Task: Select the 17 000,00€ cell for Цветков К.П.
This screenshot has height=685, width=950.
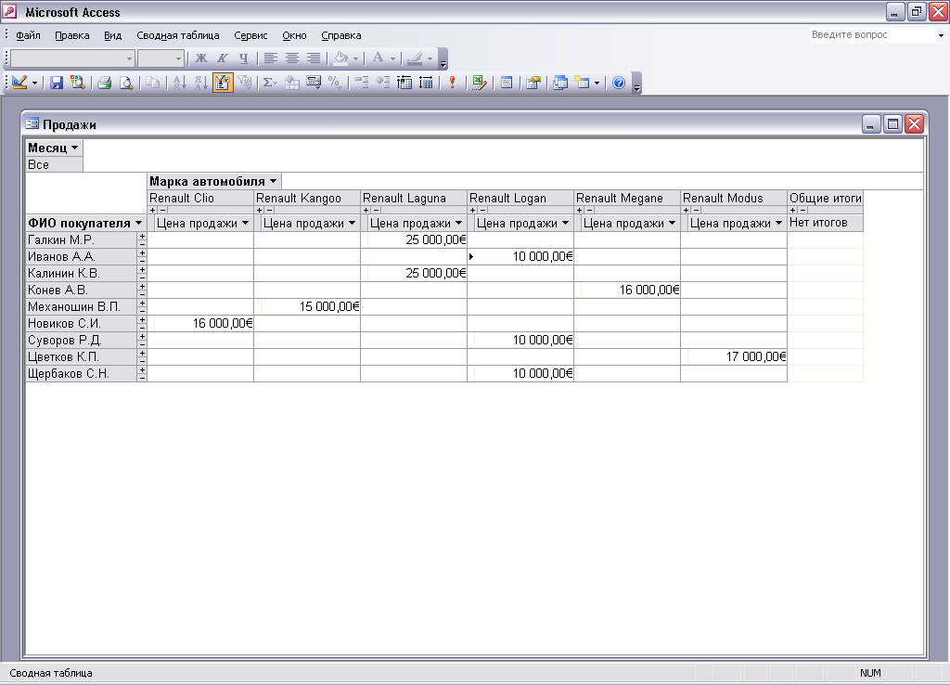Action: (734, 357)
